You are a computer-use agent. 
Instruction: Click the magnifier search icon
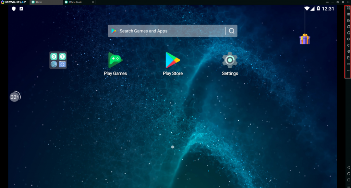click(232, 31)
